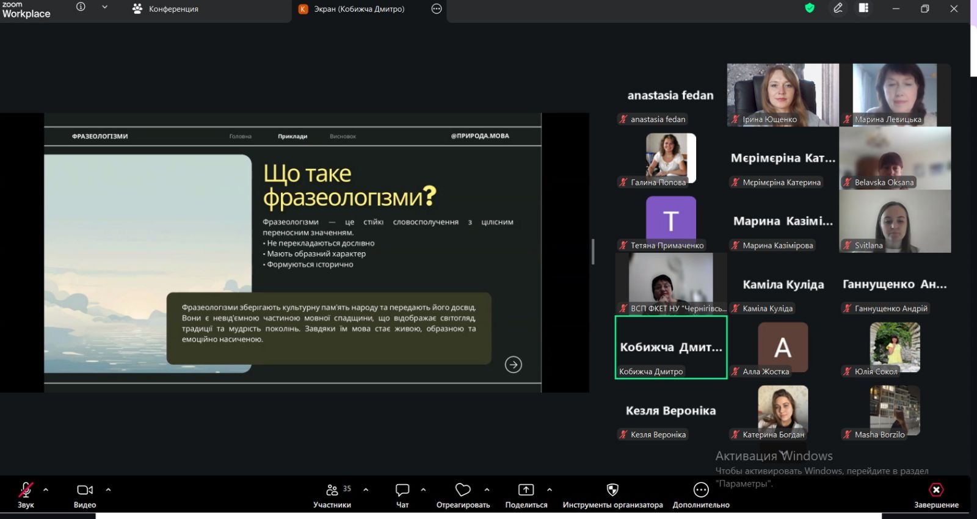Expand video settings arrow next to camera

(x=109, y=490)
